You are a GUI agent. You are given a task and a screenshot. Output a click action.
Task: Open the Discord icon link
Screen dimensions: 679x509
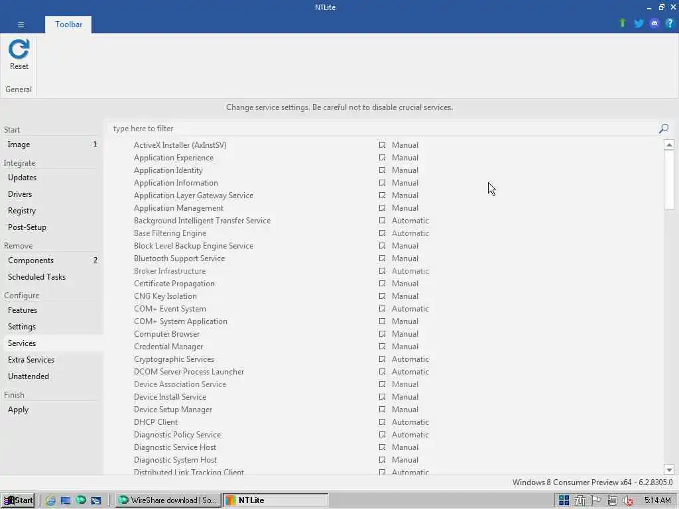click(x=654, y=23)
